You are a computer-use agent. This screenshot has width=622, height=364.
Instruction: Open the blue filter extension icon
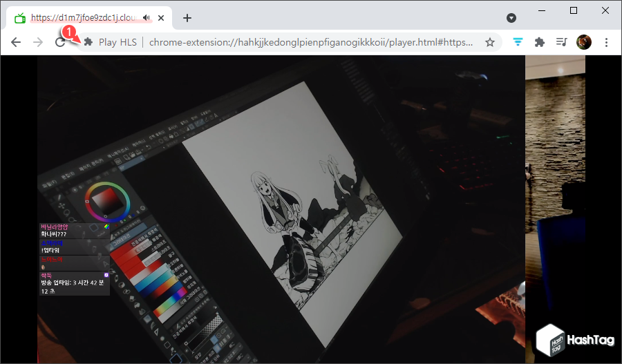pyautogui.click(x=518, y=42)
